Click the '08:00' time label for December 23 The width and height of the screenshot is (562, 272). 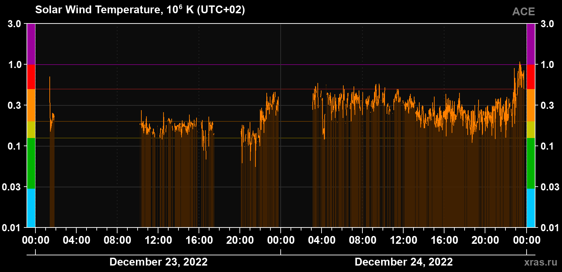click(117, 240)
